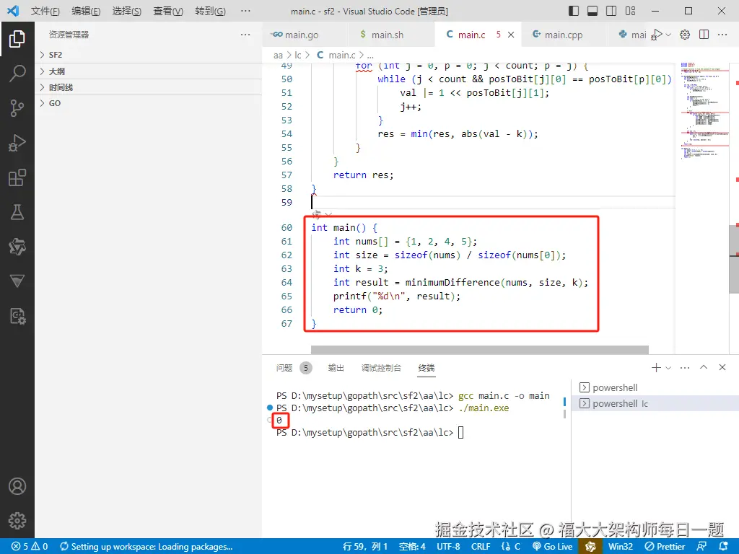Select the powershell lc terminal
Image resolution: width=739 pixels, height=554 pixels.
(x=655, y=404)
